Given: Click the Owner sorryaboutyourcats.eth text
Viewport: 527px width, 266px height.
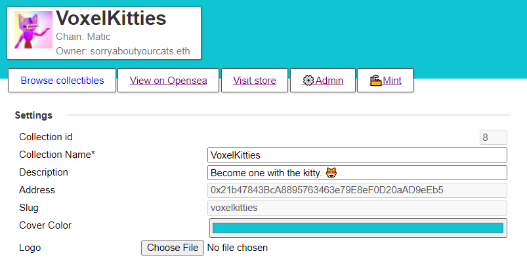Looking at the screenshot, I should pyautogui.click(x=123, y=51).
